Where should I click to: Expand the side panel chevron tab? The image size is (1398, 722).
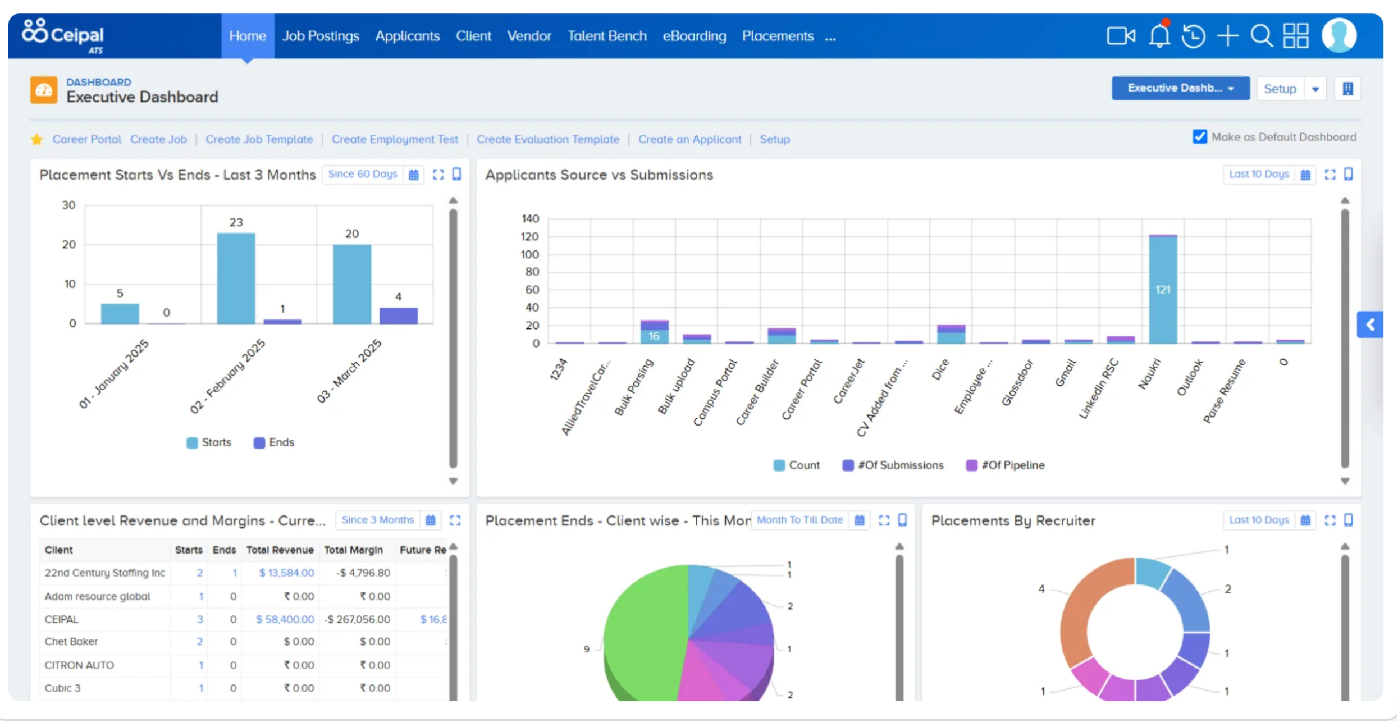[x=1370, y=325]
